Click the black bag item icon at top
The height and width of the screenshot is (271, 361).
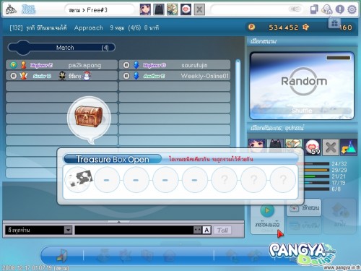[159, 9]
